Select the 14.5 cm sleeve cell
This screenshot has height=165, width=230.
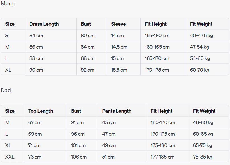pos(119,47)
